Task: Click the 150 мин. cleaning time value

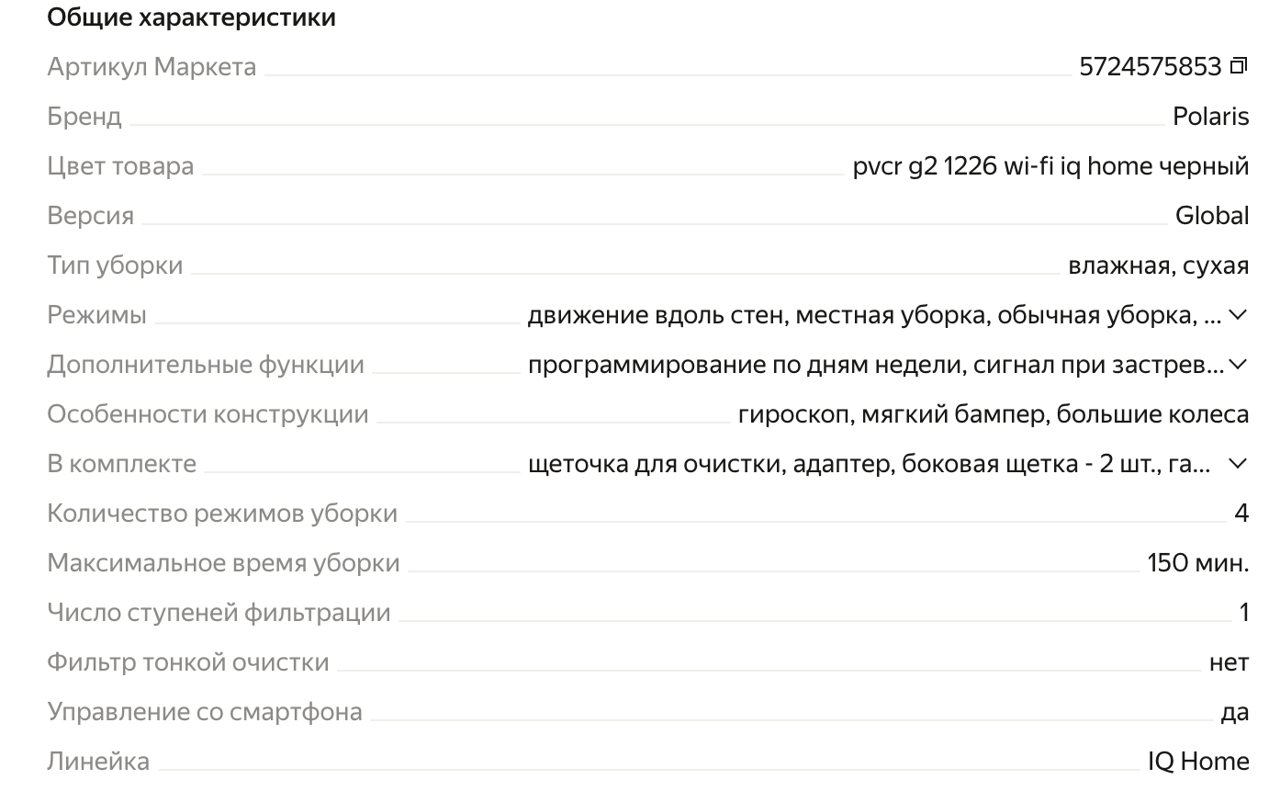Action: pos(1198,563)
